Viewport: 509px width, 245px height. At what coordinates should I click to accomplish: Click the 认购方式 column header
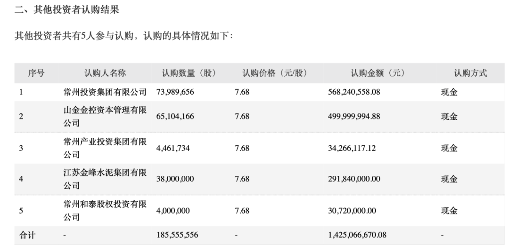(470, 73)
